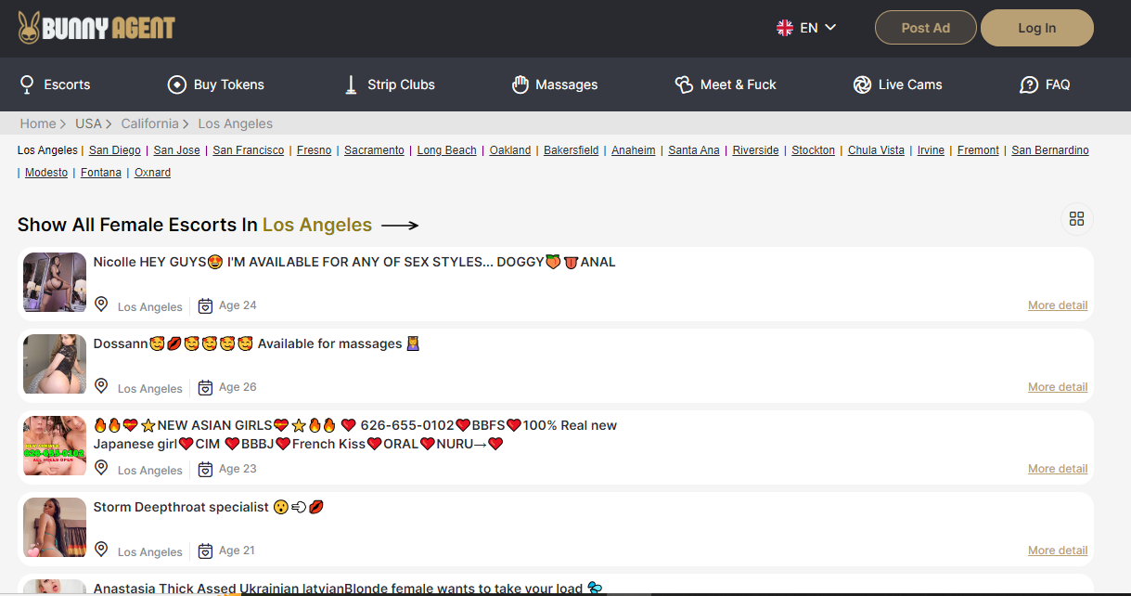1131x596 pixels.
Task: Go to California in breadcrumb
Action: [x=149, y=123]
